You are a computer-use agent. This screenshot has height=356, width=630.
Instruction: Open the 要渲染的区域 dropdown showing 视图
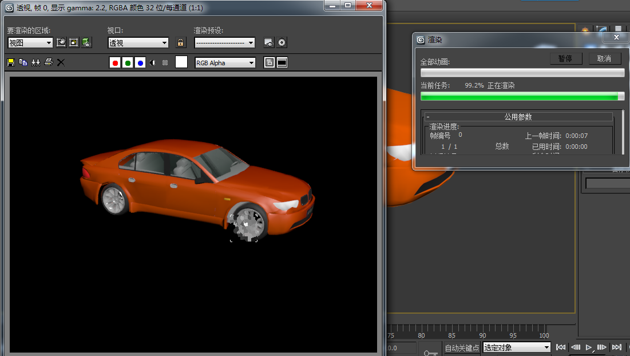click(30, 43)
